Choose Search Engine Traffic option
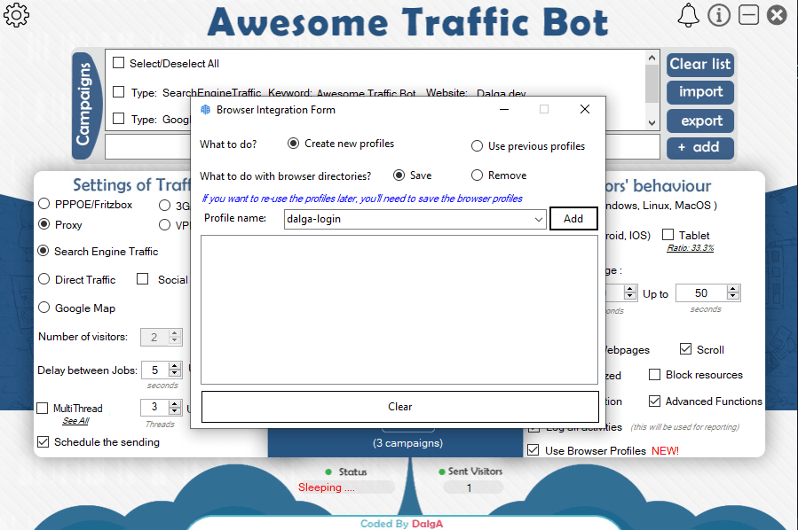 pyautogui.click(x=43, y=251)
